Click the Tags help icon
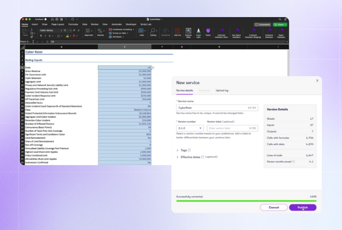The height and width of the screenshot is (230, 342). pyautogui.click(x=190, y=150)
